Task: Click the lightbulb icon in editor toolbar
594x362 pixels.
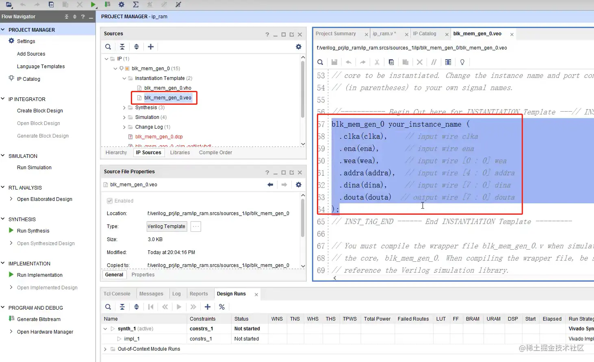Action: pos(462,62)
